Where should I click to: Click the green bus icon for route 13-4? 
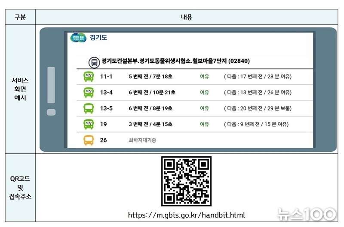point(89,93)
